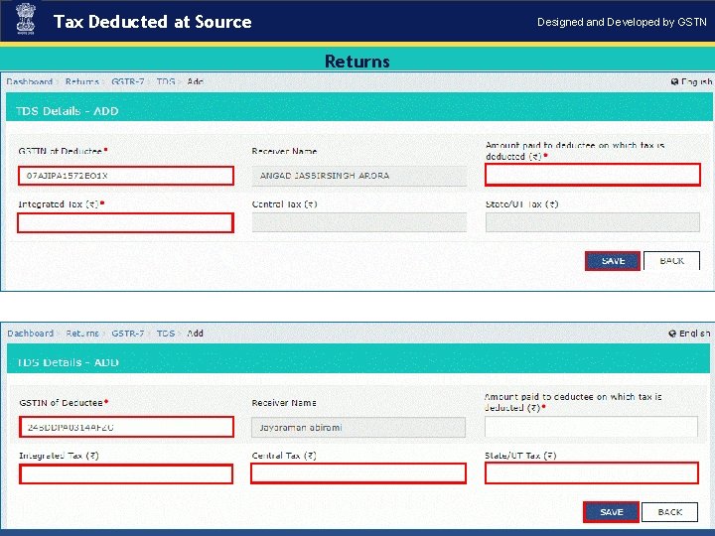Screen dimensions: 715x536
Task: Click disabled Central Tax field in upper form
Action: pyautogui.click(x=359, y=222)
